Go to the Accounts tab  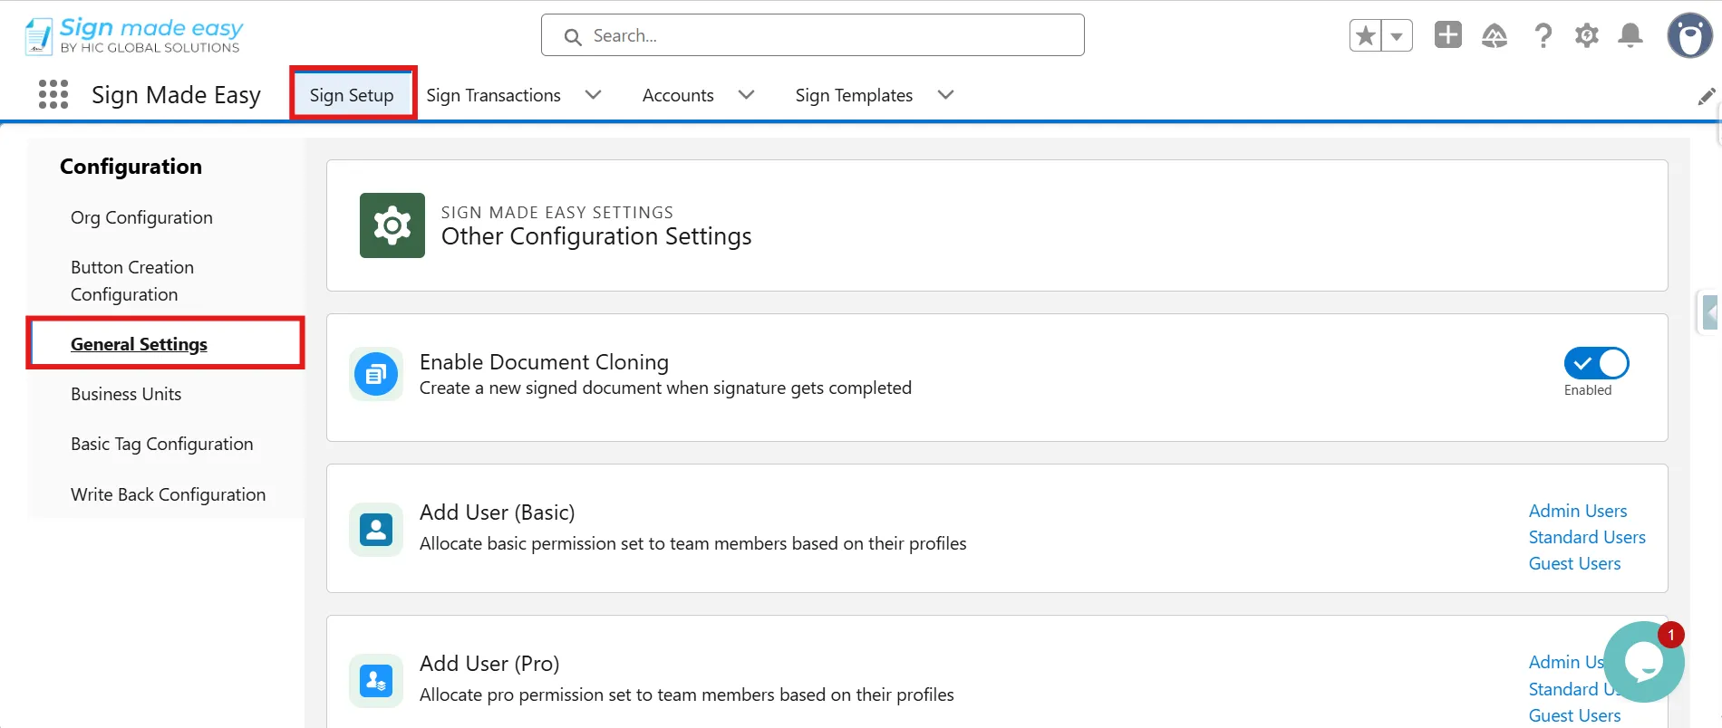678,95
